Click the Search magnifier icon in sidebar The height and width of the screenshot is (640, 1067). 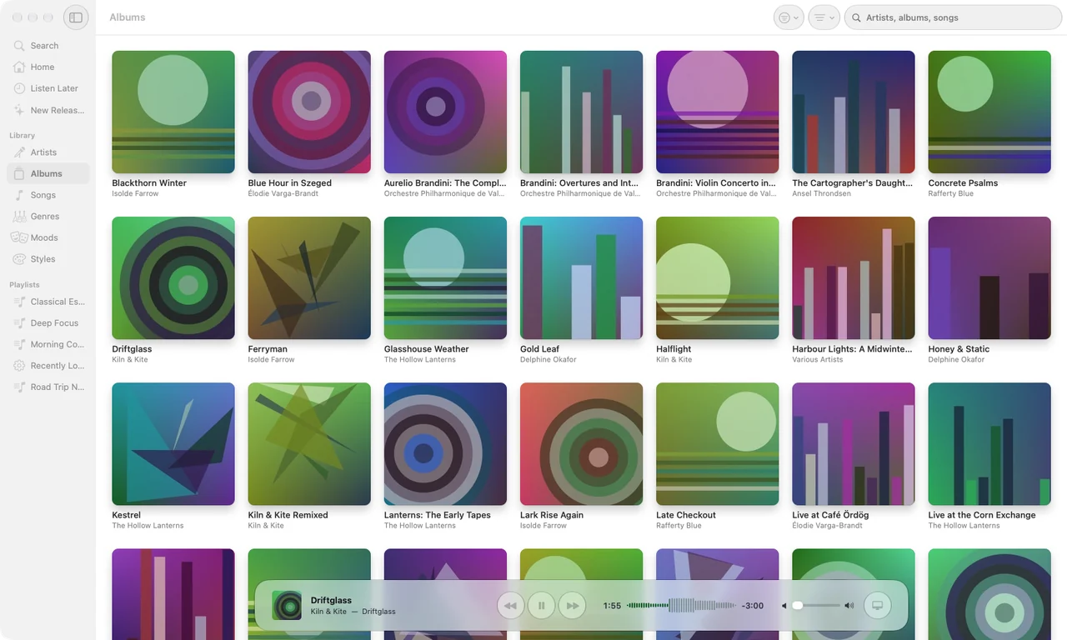(19, 46)
